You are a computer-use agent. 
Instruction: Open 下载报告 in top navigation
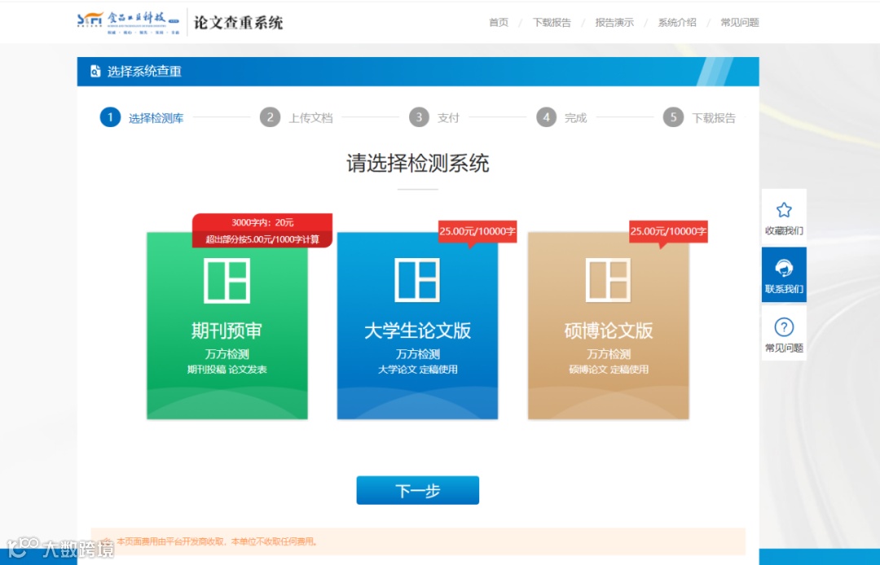tap(552, 23)
